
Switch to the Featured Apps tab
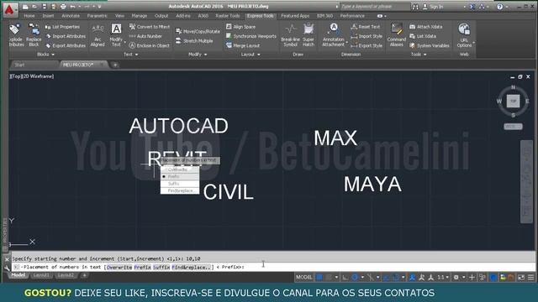click(x=295, y=16)
